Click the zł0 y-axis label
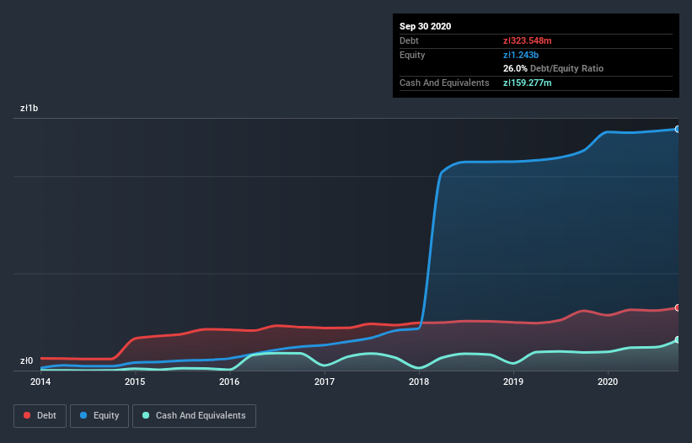This screenshot has height=443, width=692. point(26,360)
